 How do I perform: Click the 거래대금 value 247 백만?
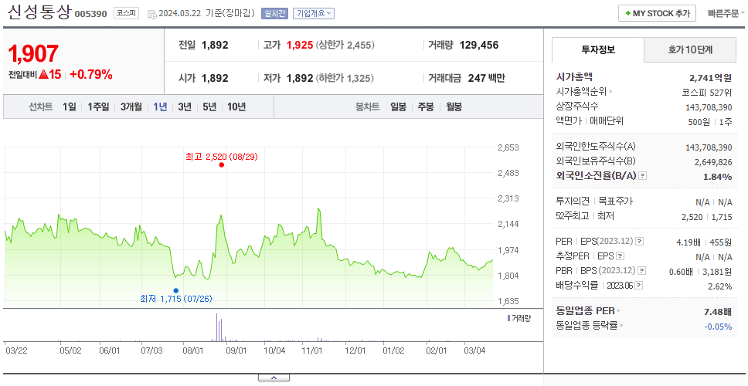click(487, 78)
